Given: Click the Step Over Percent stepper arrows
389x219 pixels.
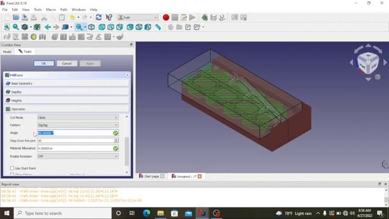Looking at the screenshot, I should (116, 141).
